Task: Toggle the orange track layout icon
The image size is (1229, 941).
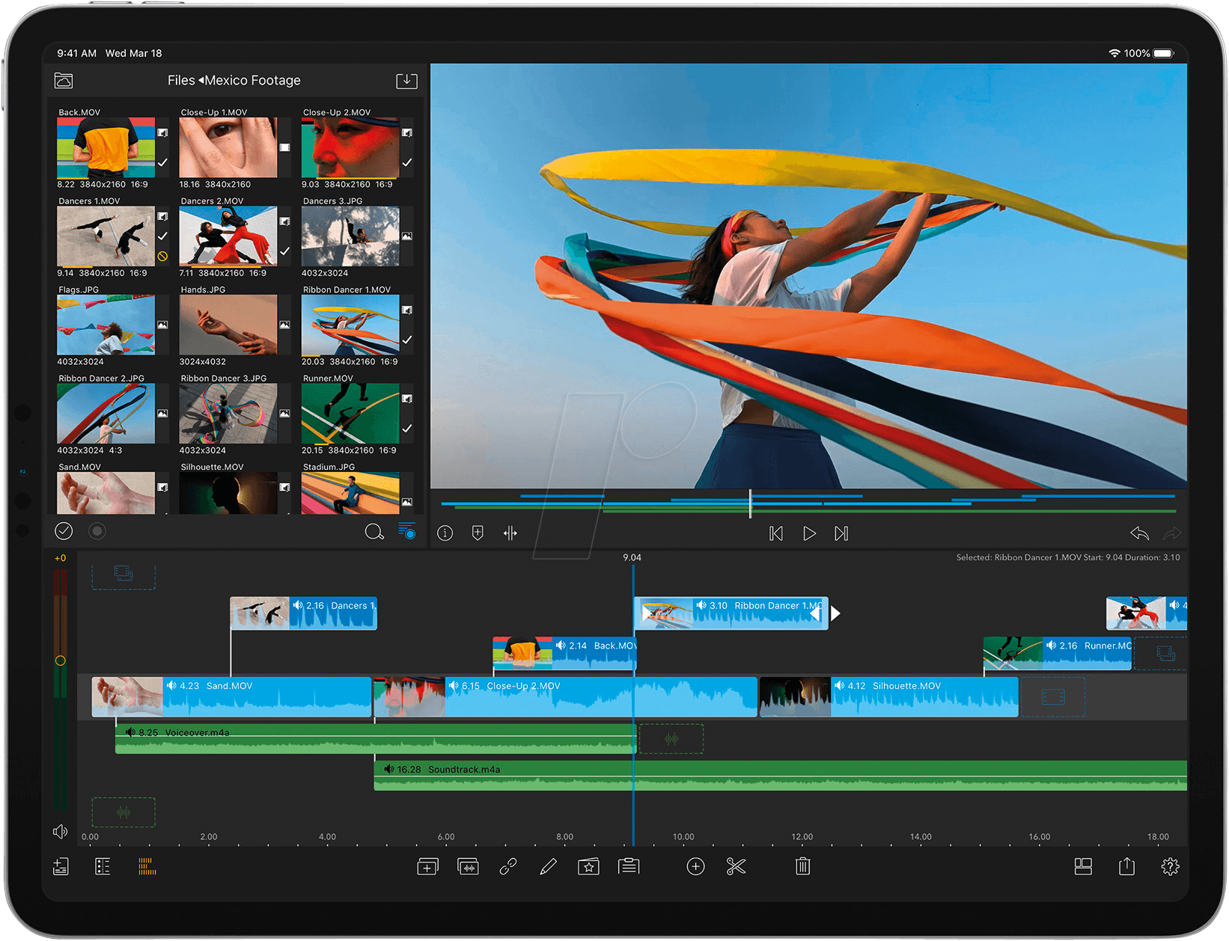Action: (147, 866)
